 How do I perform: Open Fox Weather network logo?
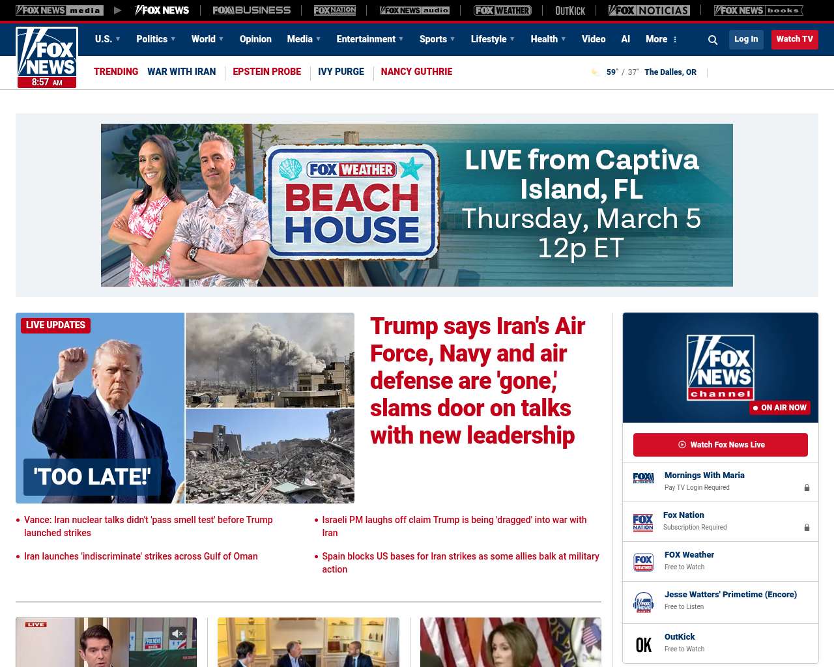502,10
